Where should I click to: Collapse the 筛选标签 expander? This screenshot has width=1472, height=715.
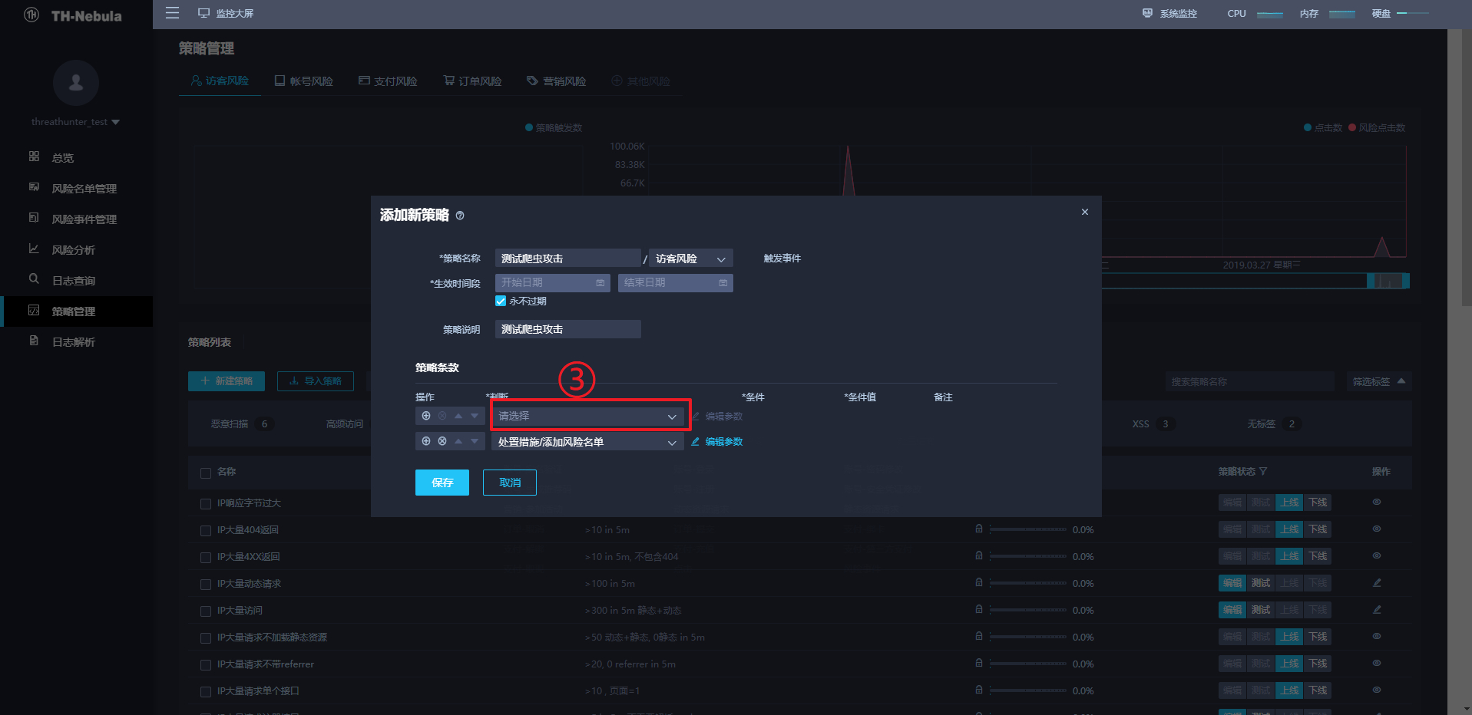1379,381
